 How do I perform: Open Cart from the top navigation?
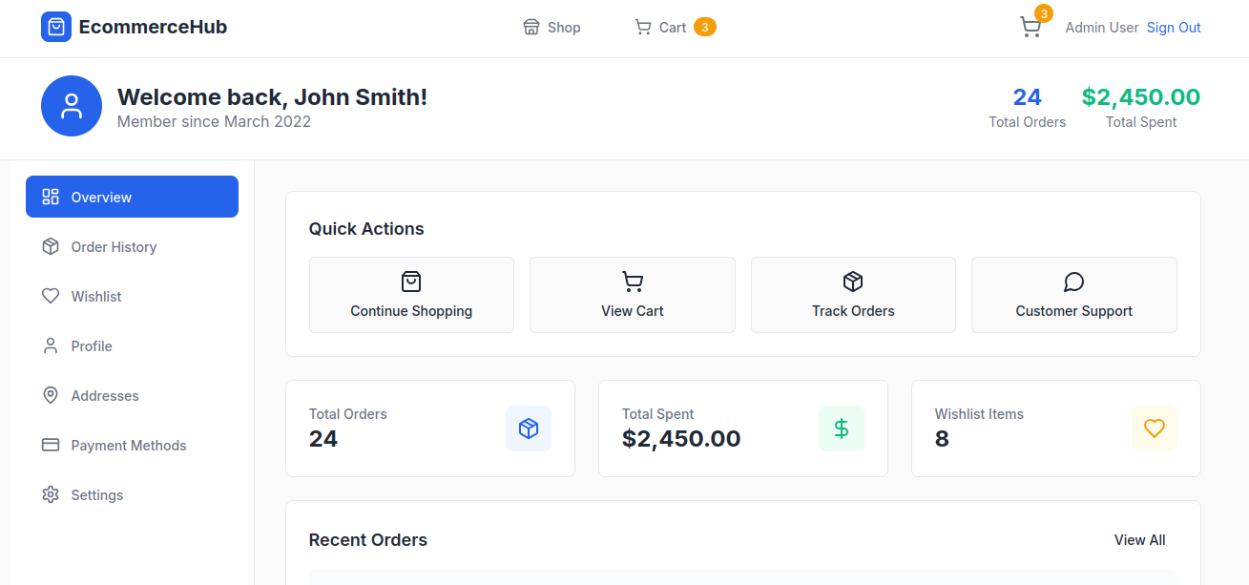point(673,28)
